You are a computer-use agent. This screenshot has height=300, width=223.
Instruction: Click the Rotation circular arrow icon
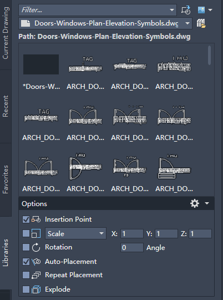coord(36,247)
